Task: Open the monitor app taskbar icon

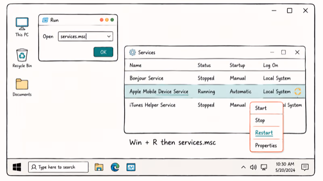Action: [x=131, y=167]
